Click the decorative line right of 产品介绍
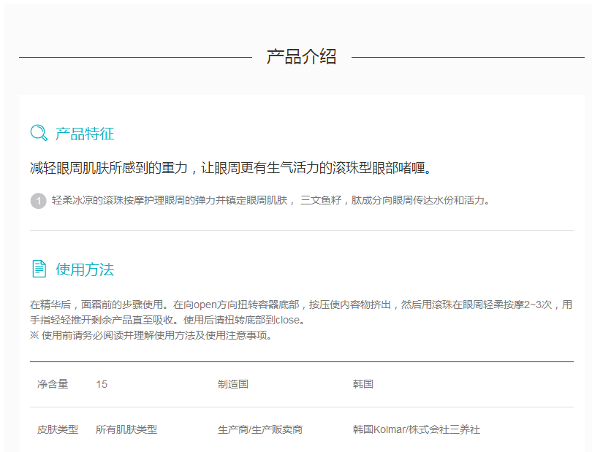The width and height of the screenshot is (592, 452). 468,57
